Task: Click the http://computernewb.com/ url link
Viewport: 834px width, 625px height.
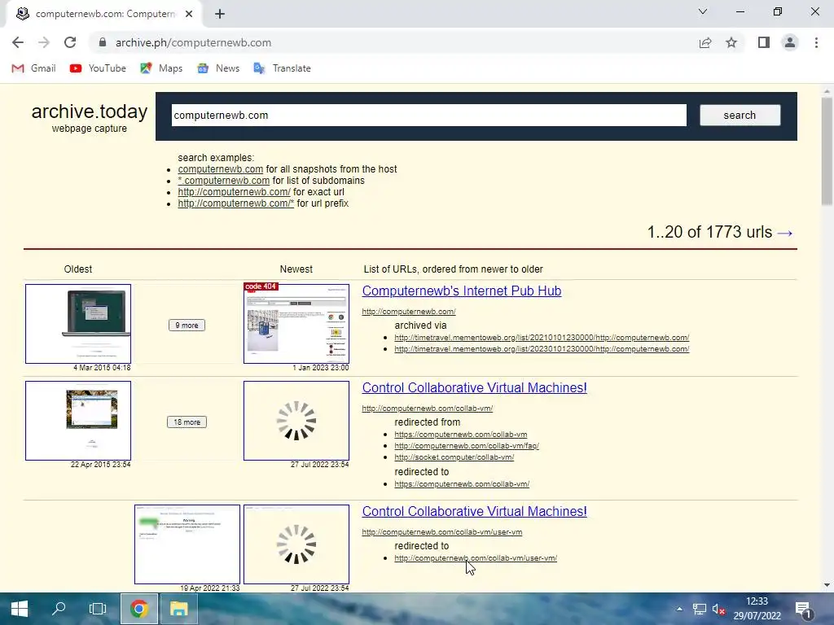Action: 409,312
